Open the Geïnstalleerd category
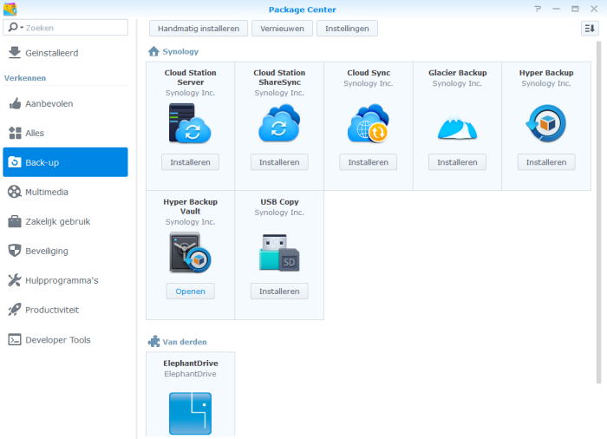This screenshot has height=439, width=607. pos(65,53)
